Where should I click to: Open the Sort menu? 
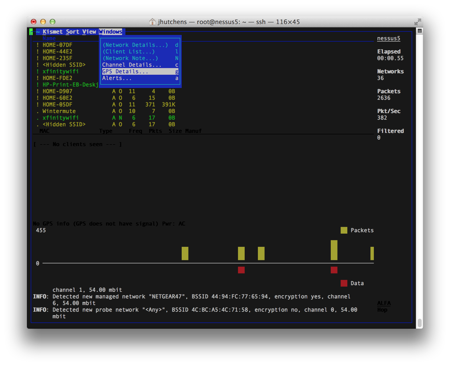pyautogui.click(x=73, y=32)
